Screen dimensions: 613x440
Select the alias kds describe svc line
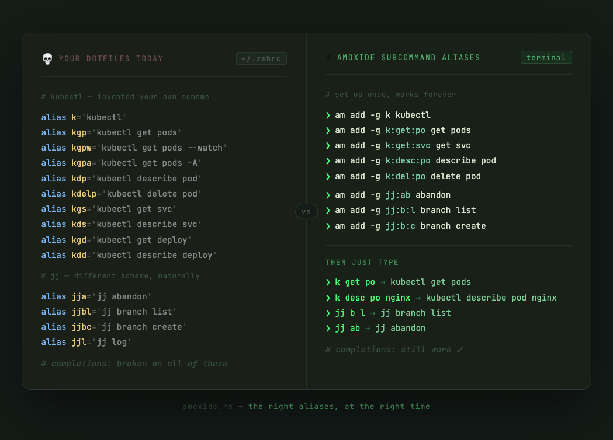(x=121, y=225)
